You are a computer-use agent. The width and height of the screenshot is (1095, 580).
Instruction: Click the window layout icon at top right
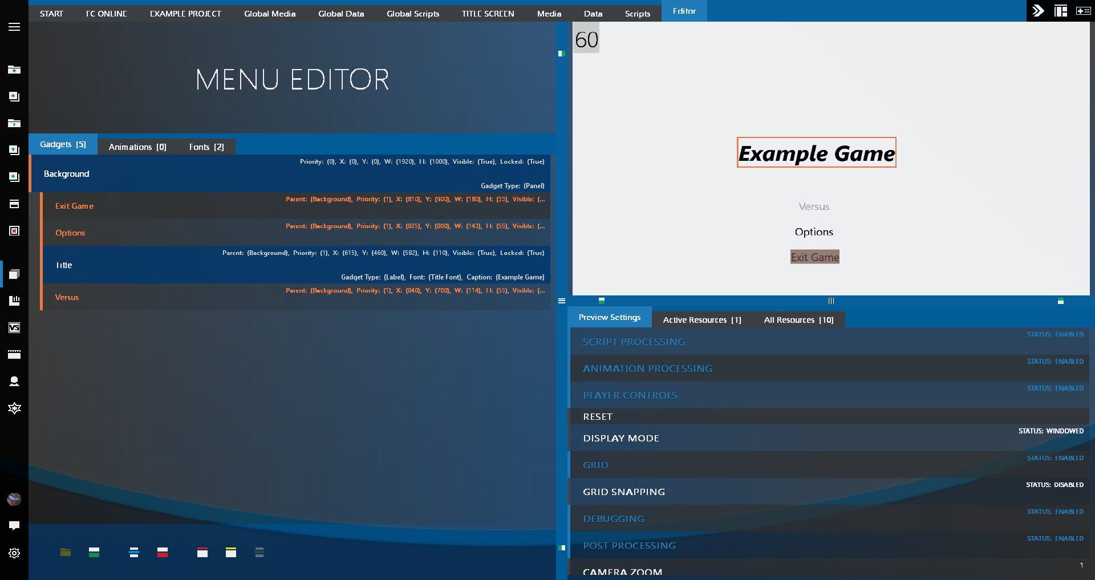click(x=1061, y=11)
